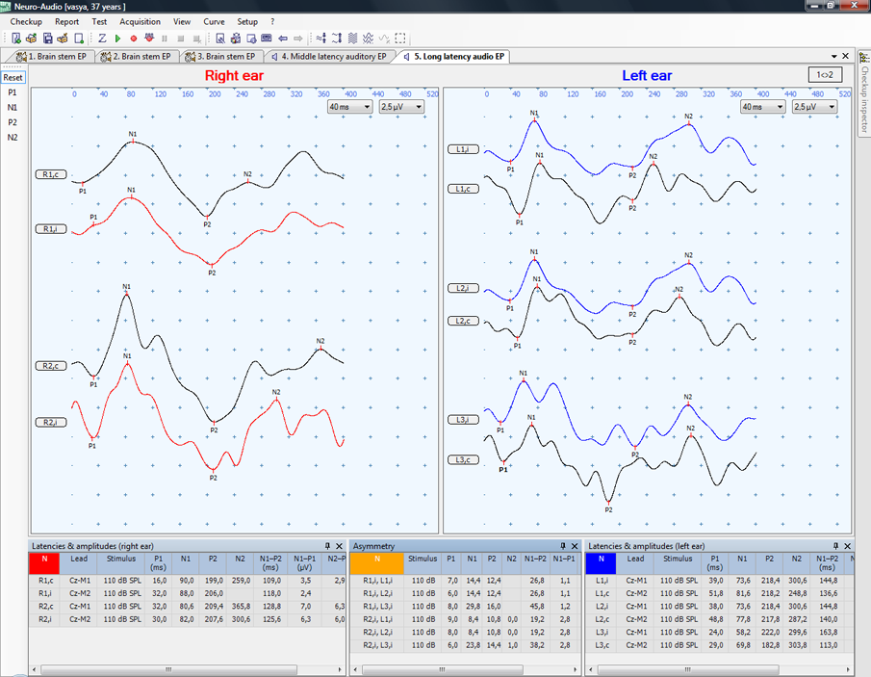The image size is (871, 677).
Task: Select the L3,c curve label
Action: (463, 459)
